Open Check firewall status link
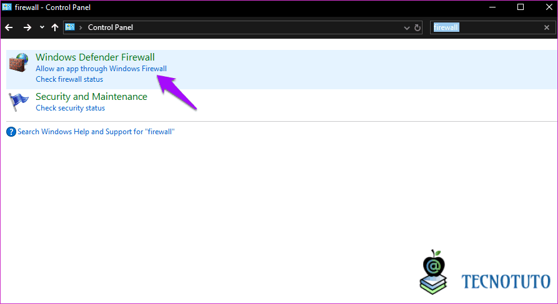This screenshot has width=558, height=304. click(69, 79)
